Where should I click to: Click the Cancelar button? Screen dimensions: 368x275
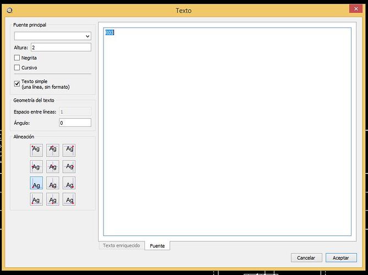[x=306, y=257]
